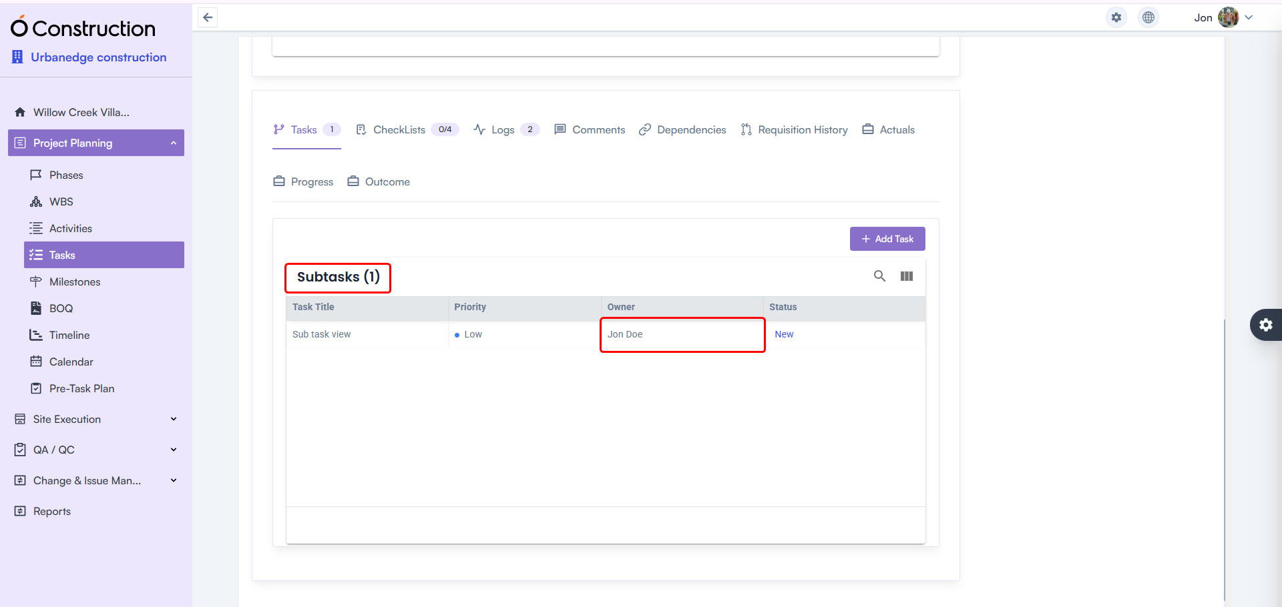
Task: Click the settings gear in top bar
Action: point(1116,17)
